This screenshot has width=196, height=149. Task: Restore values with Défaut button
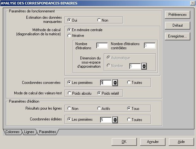[x=178, y=25]
